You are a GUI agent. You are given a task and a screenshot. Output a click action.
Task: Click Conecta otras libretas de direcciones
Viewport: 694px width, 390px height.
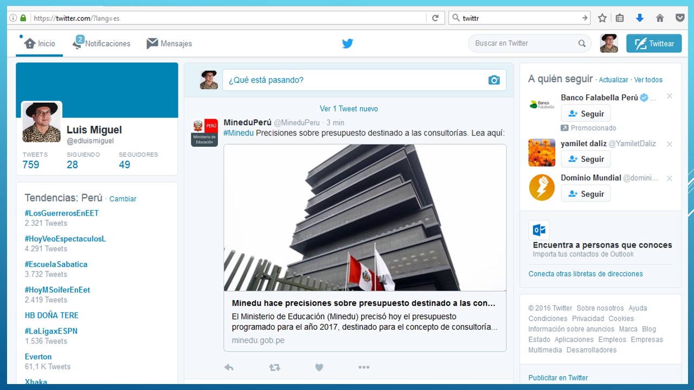[586, 274]
